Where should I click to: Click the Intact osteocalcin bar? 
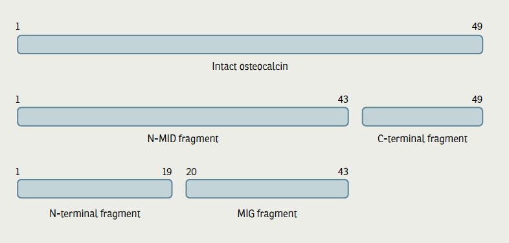pyautogui.click(x=250, y=45)
